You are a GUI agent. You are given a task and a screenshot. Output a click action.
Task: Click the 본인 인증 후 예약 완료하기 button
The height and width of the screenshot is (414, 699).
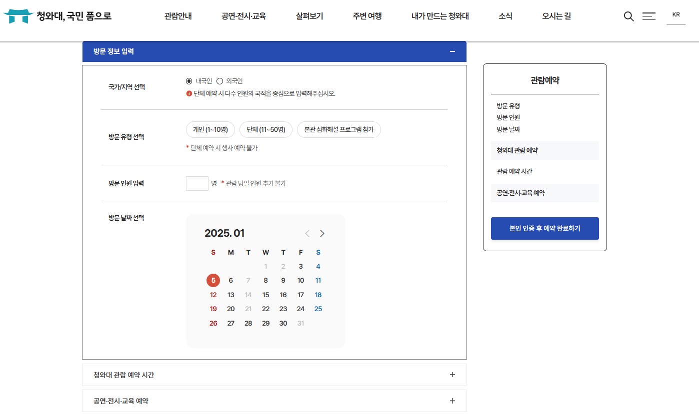[544, 228]
